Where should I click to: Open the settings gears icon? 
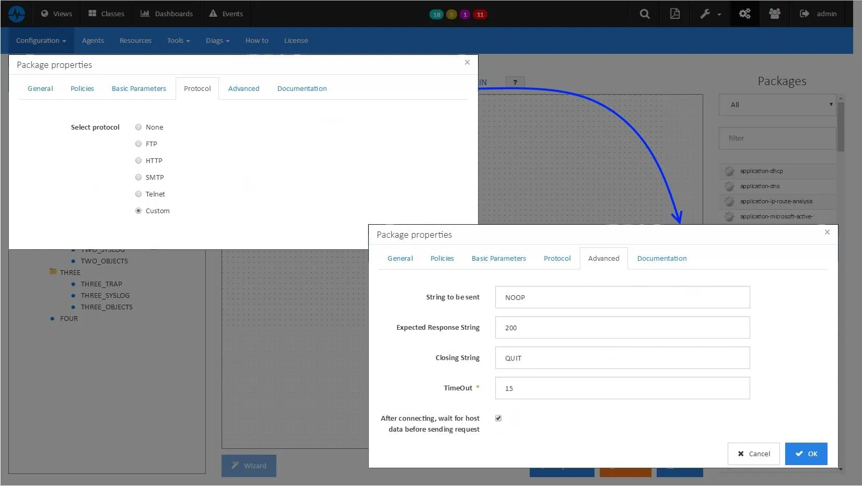tap(744, 14)
